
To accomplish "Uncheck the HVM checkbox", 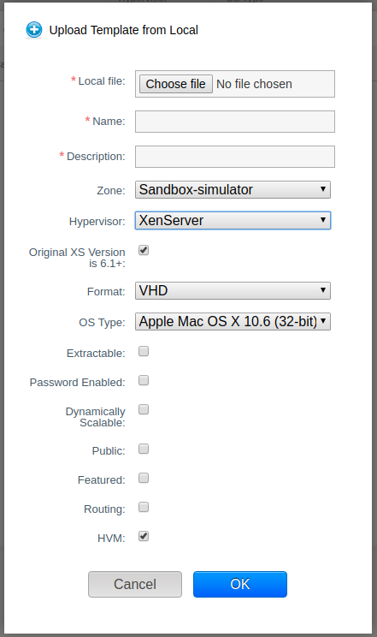I will click(144, 536).
